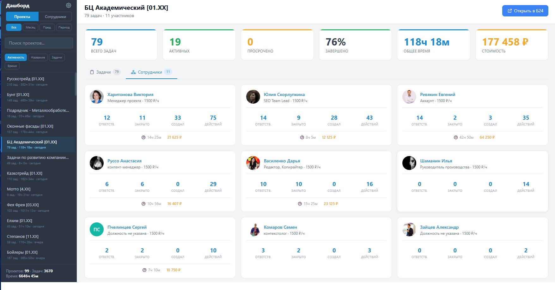Open Юлия Скорлупкина's profile link
This screenshot has width=555, height=290.
(x=284, y=94)
